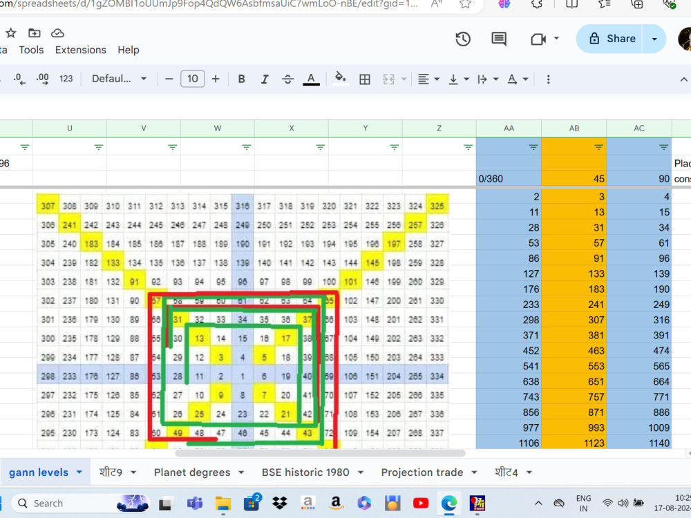
Task: Open the cell borders tool
Action: 364,79
